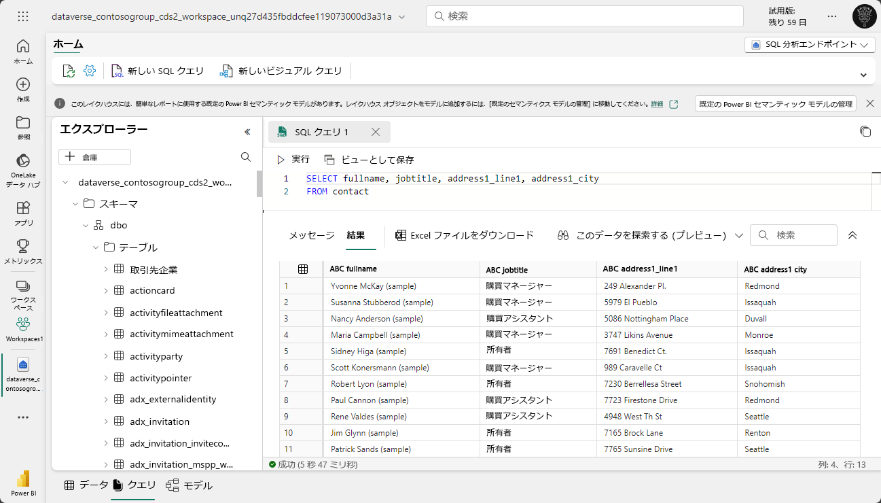Select the activitypointer table
This screenshot has height=503, width=881.
[x=161, y=378]
